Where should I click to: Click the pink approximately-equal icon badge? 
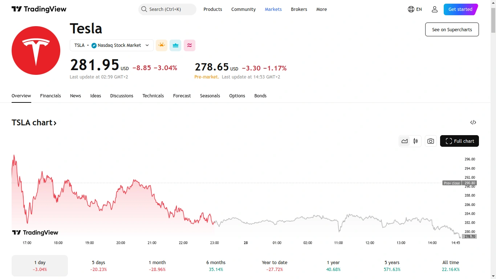[x=190, y=45]
